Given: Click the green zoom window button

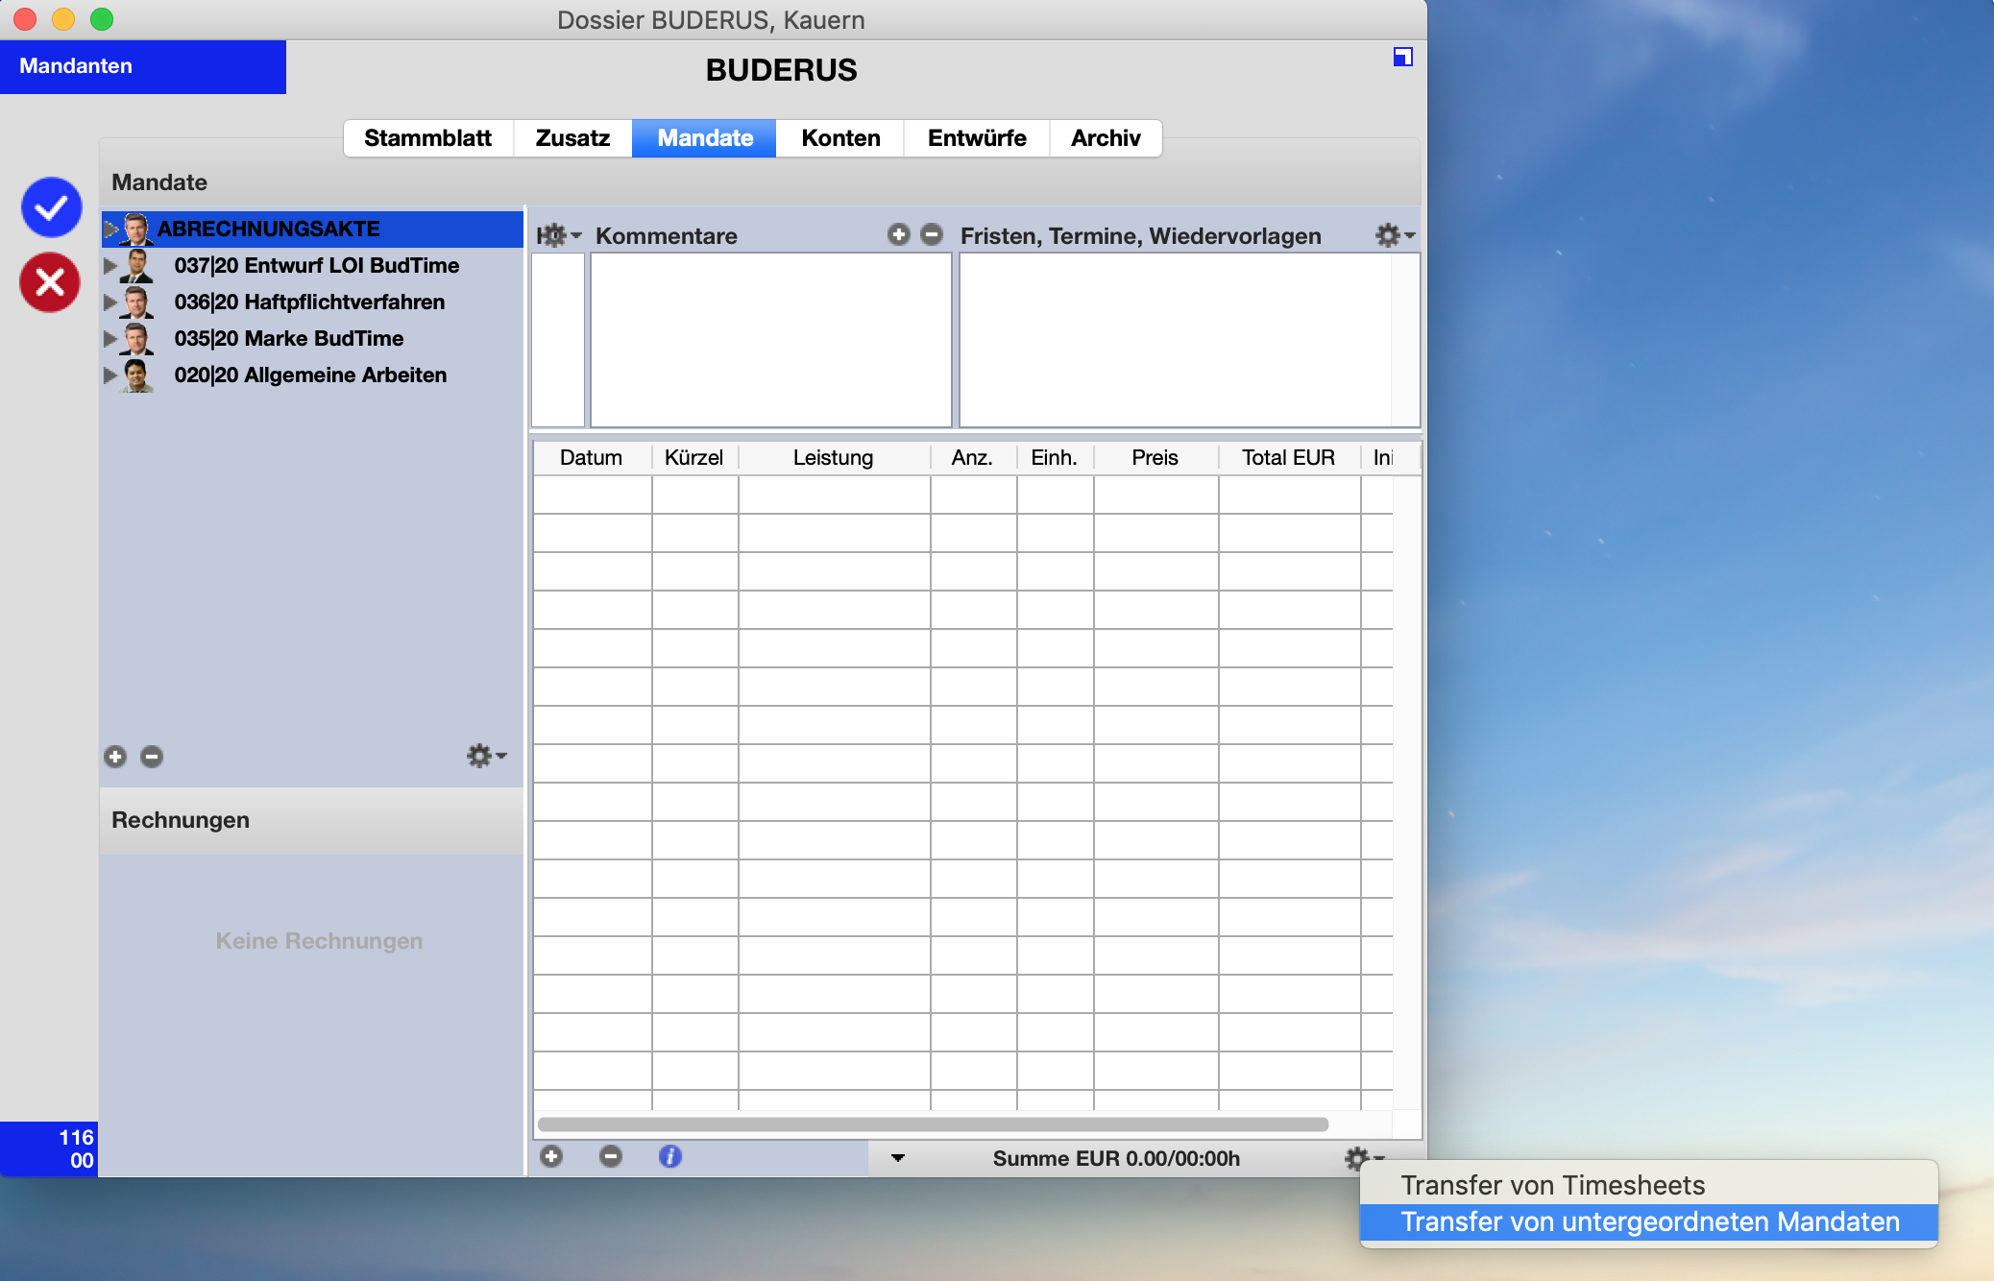Looking at the screenshot, I should 102,19.
